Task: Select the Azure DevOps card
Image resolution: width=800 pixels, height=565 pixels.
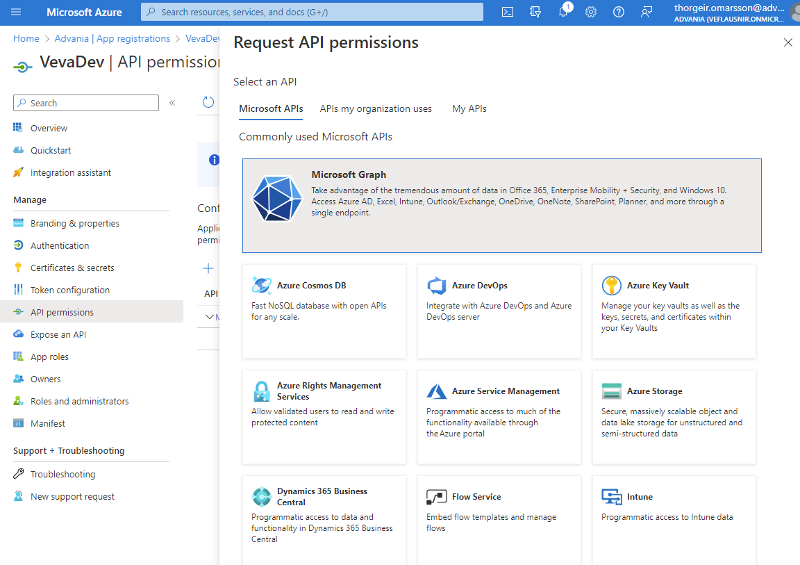Action: coord(499,311)
